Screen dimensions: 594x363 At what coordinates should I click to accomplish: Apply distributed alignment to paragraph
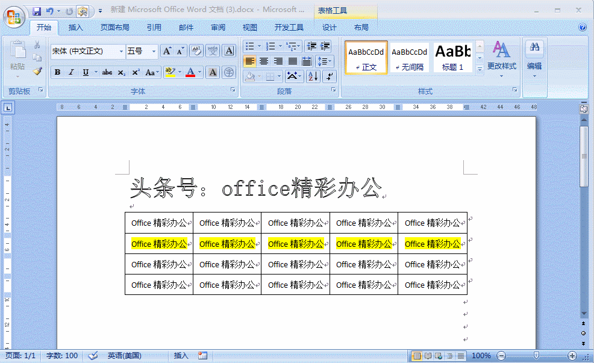pos(307,61)
